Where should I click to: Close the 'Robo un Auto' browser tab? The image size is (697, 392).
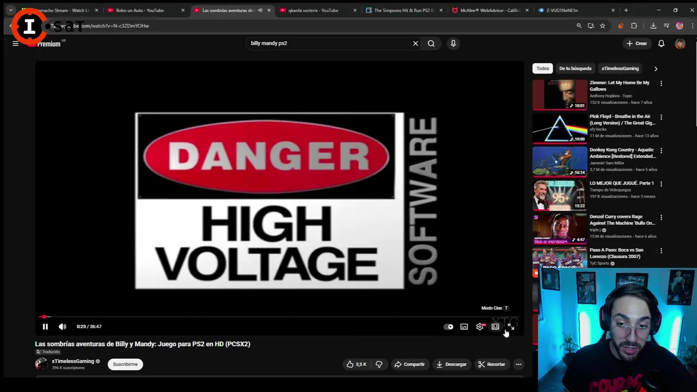pyautogui.click(x=182, y=10)
